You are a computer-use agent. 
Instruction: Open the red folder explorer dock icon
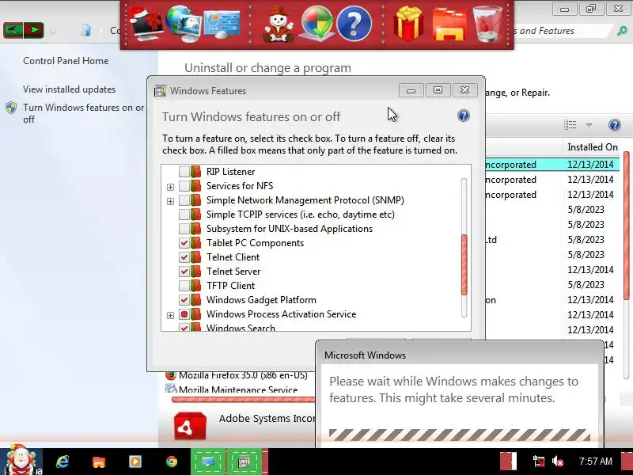(x=449, y=25)
